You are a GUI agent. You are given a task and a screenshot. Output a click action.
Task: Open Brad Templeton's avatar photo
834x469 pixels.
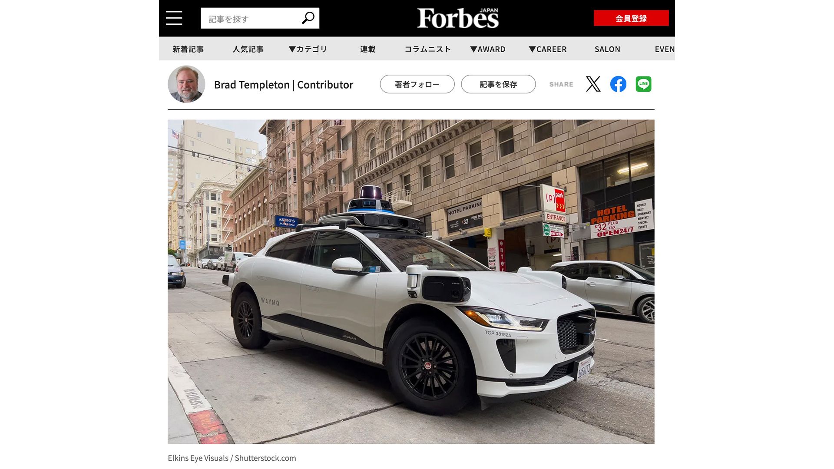click(186, 84)
